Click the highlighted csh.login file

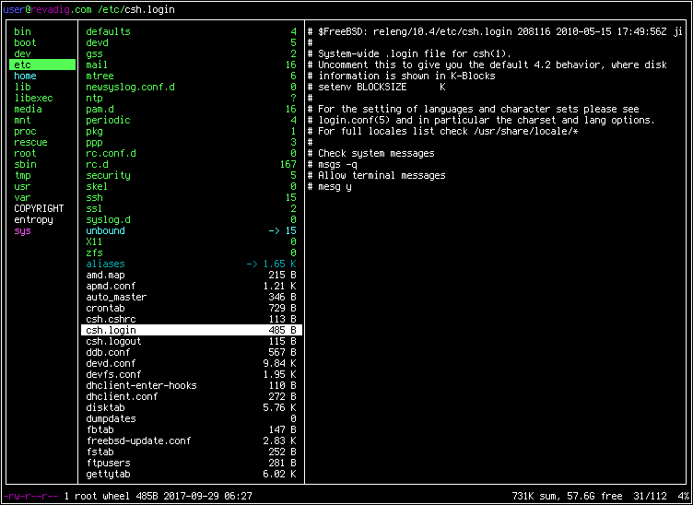(192, 330)
